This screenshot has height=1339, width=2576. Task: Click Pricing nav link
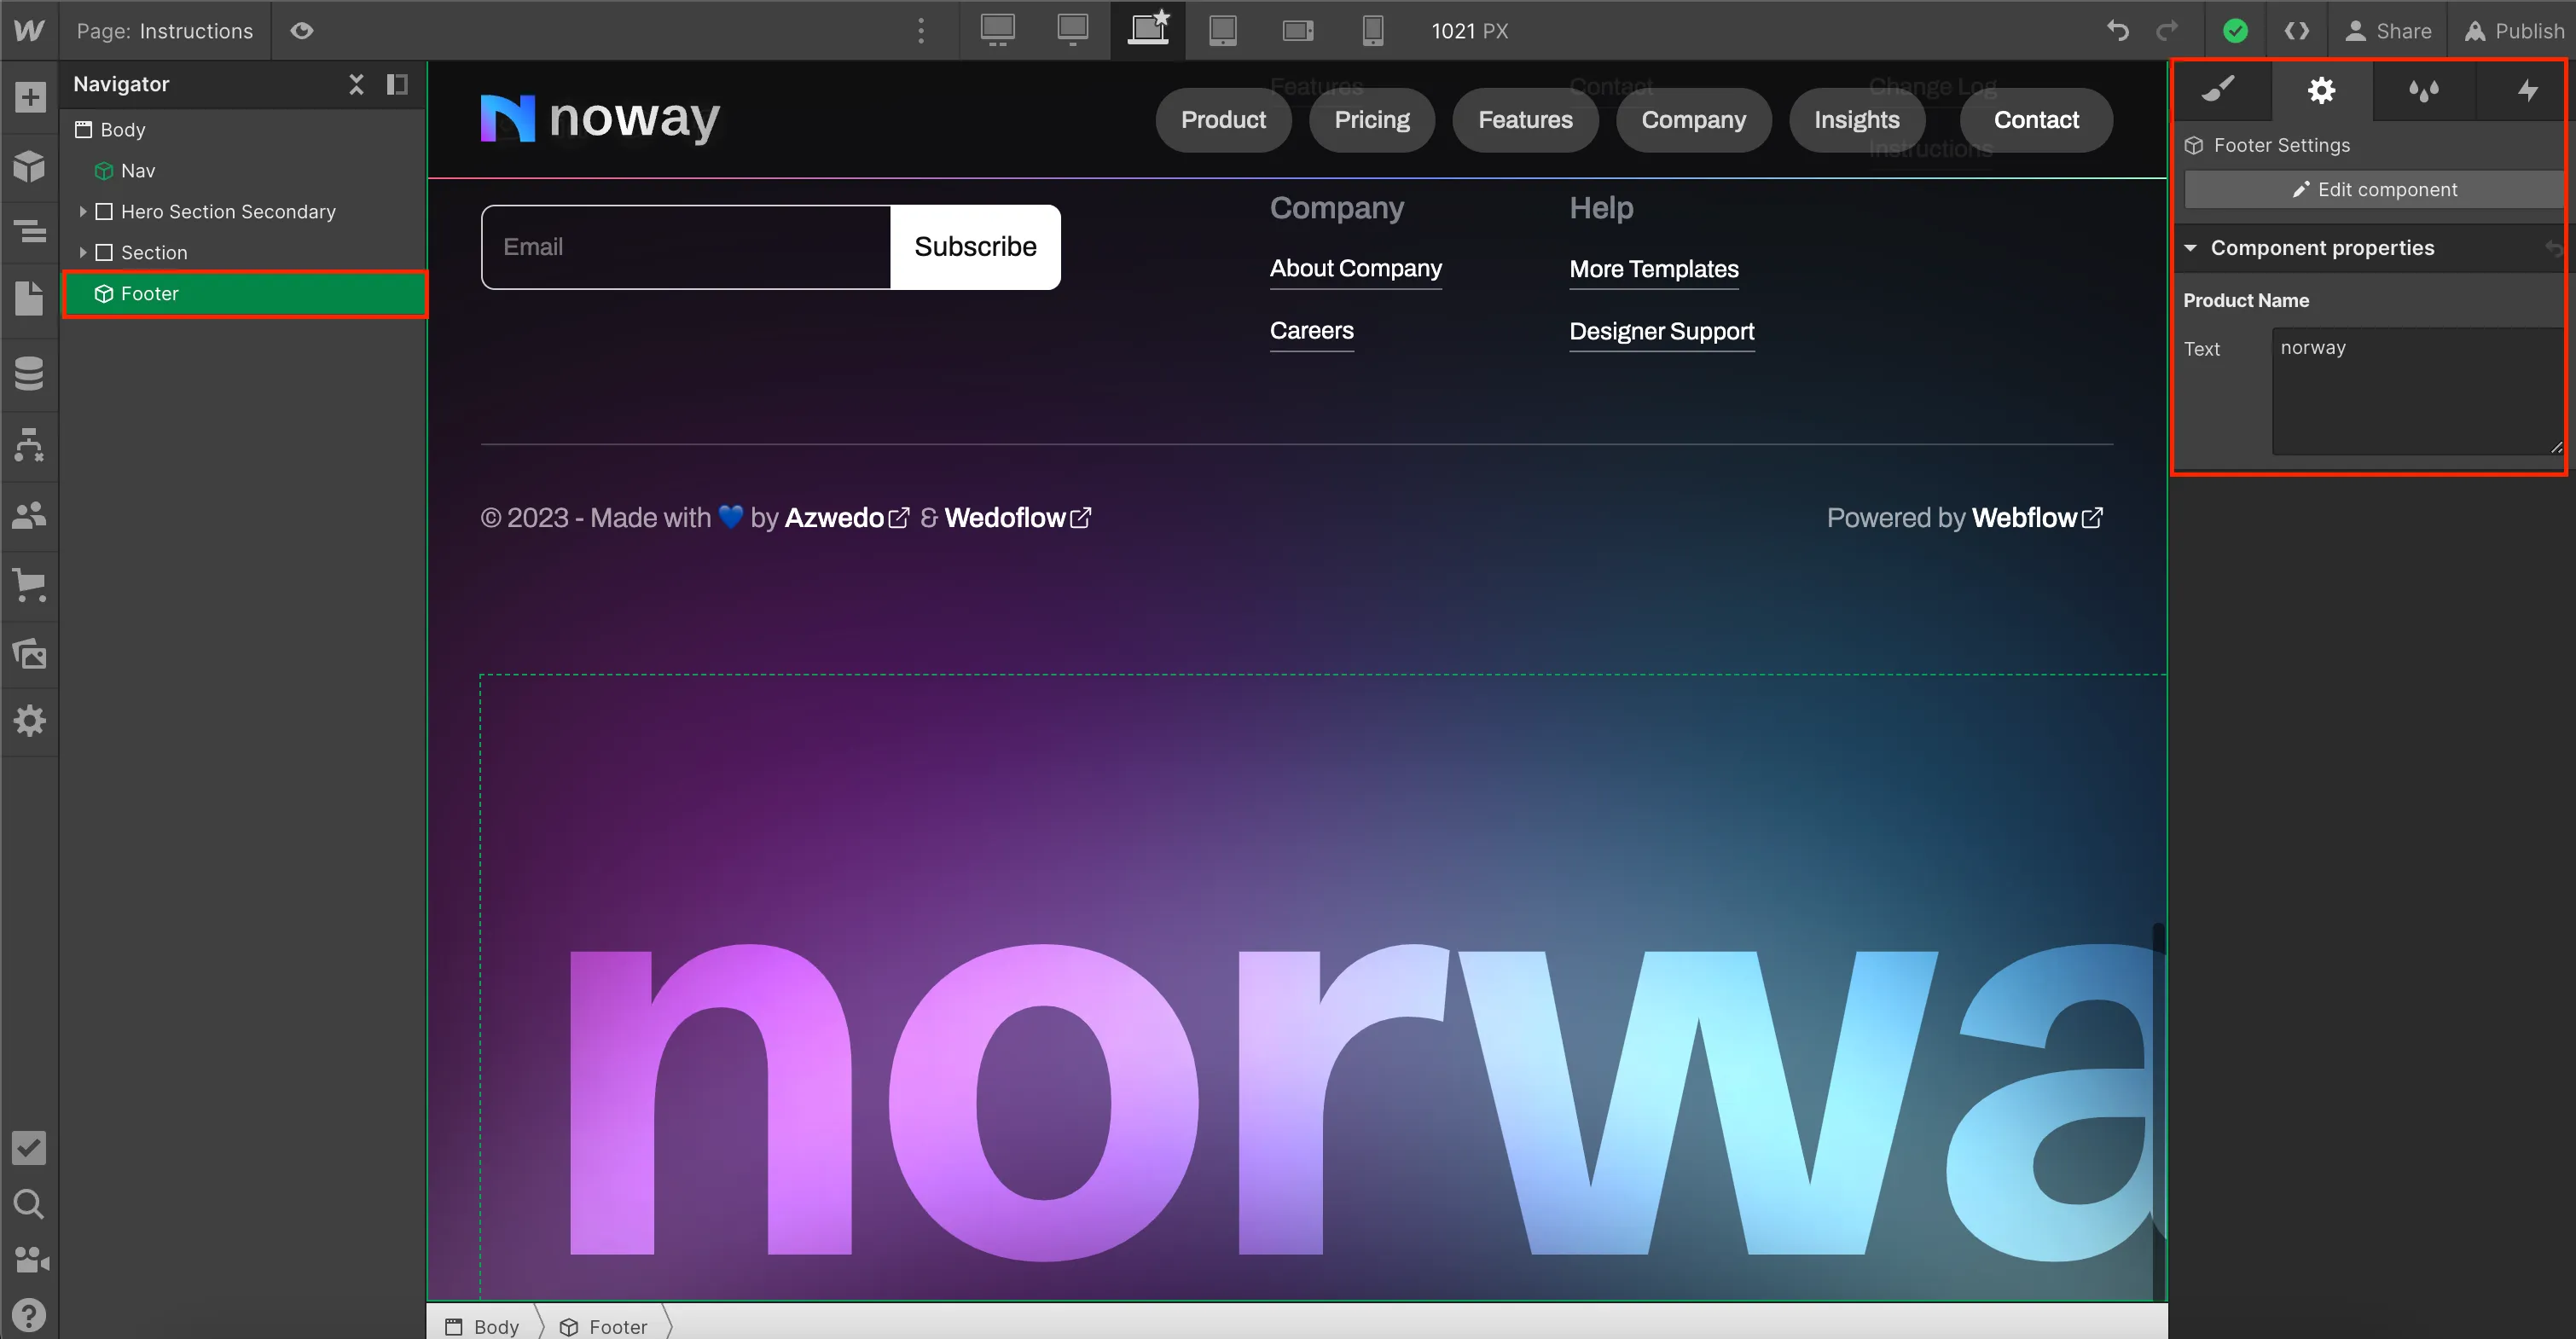[x=1372, y=120]
